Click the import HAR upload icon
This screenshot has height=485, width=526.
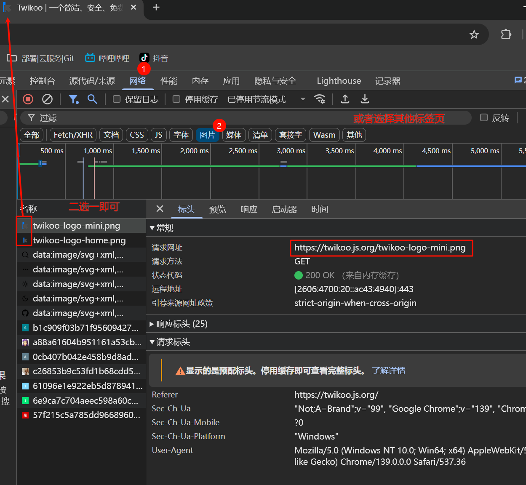pyautogui.click(x=345, y=99)
